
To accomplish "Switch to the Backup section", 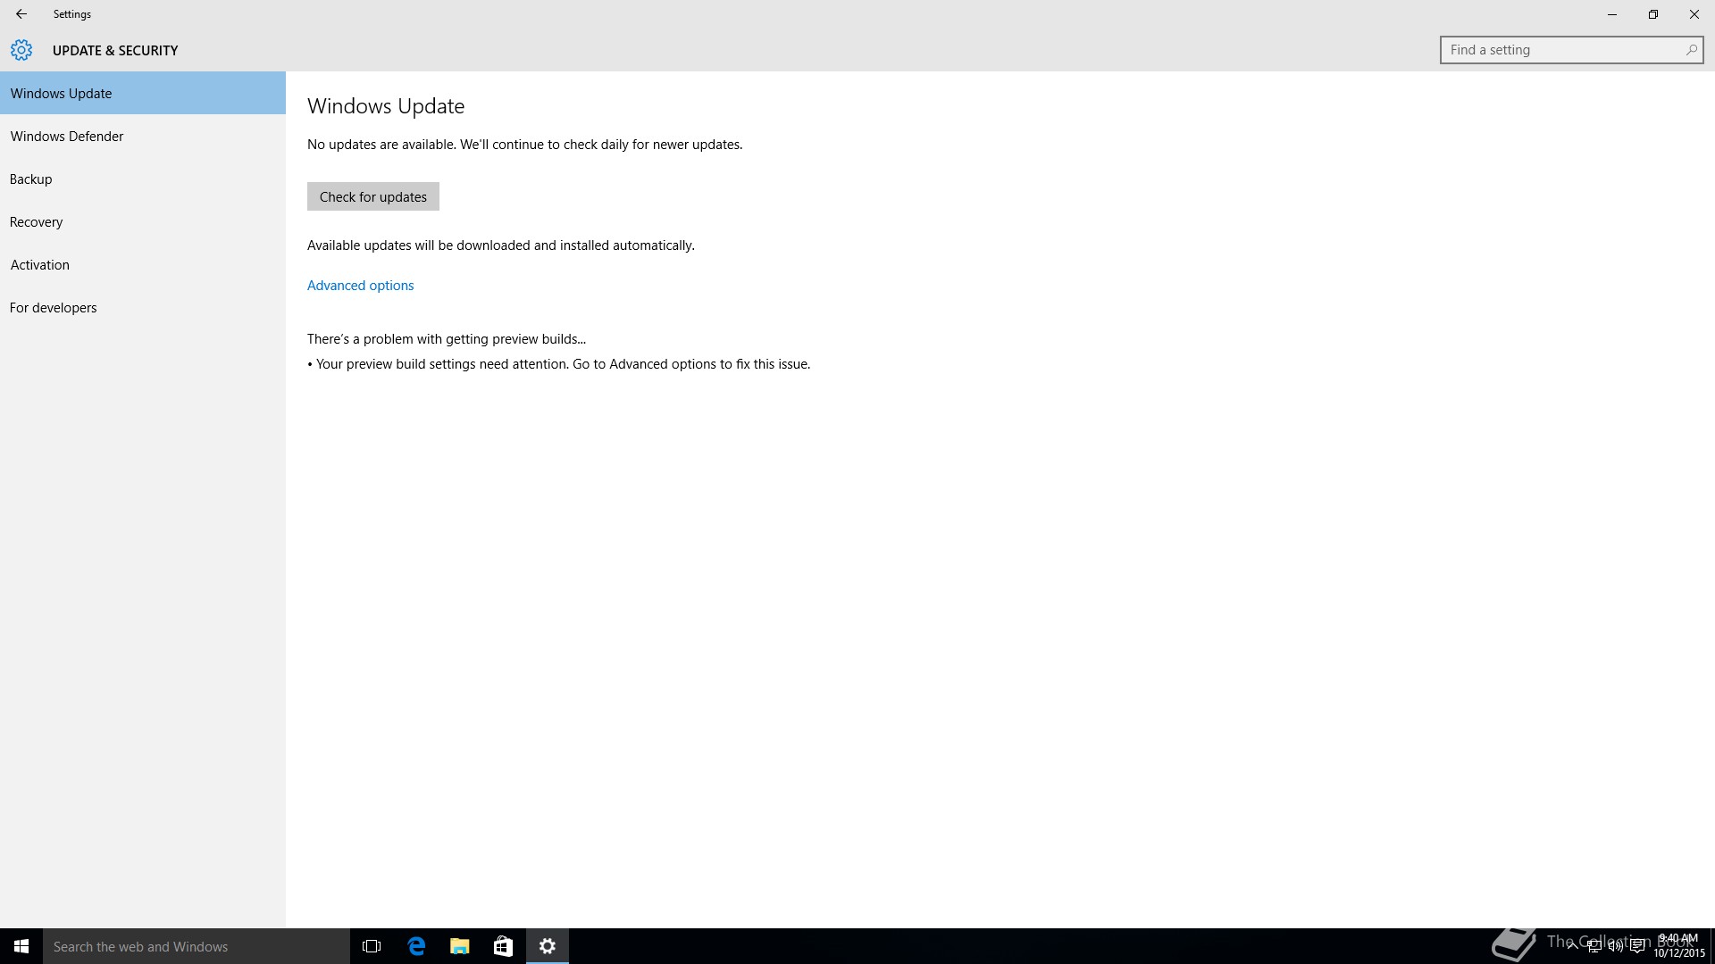I will (x=143, y=179).
